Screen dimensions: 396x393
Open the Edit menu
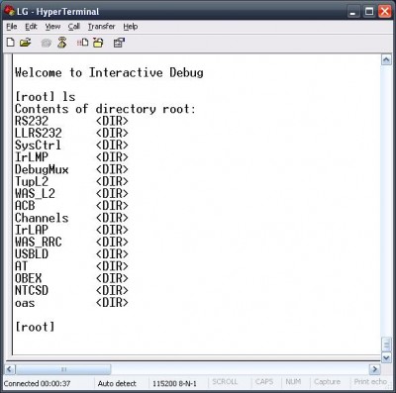click(31, 27)
